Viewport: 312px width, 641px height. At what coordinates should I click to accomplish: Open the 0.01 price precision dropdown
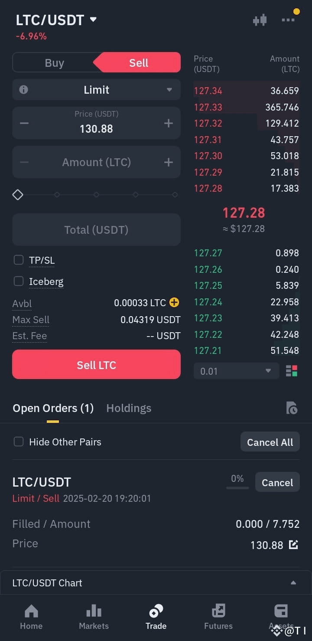pos(236,371)
